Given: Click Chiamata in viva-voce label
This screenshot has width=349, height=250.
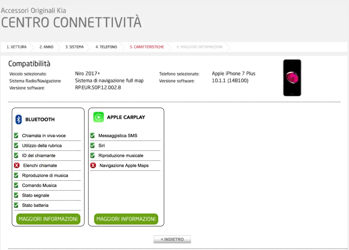Looking at the screenshot, I should pyautogui.click(x=44, y=135).
